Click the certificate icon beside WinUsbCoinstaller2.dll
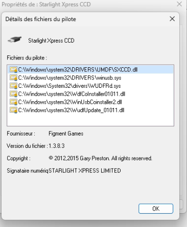 (x=13, y=102)
